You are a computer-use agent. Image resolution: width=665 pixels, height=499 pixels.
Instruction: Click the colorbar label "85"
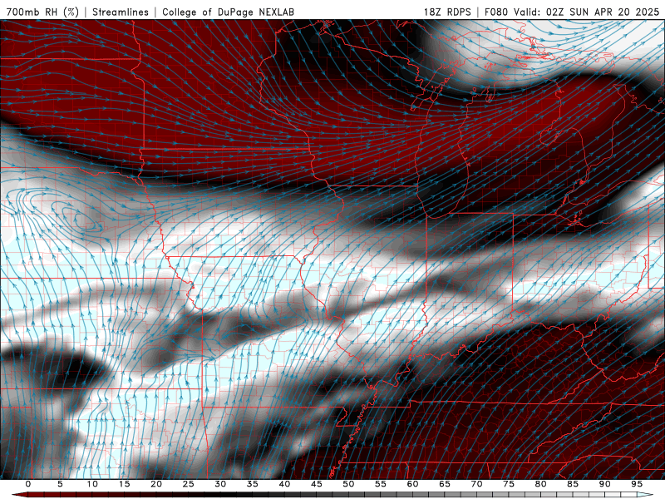click(573, 484)
